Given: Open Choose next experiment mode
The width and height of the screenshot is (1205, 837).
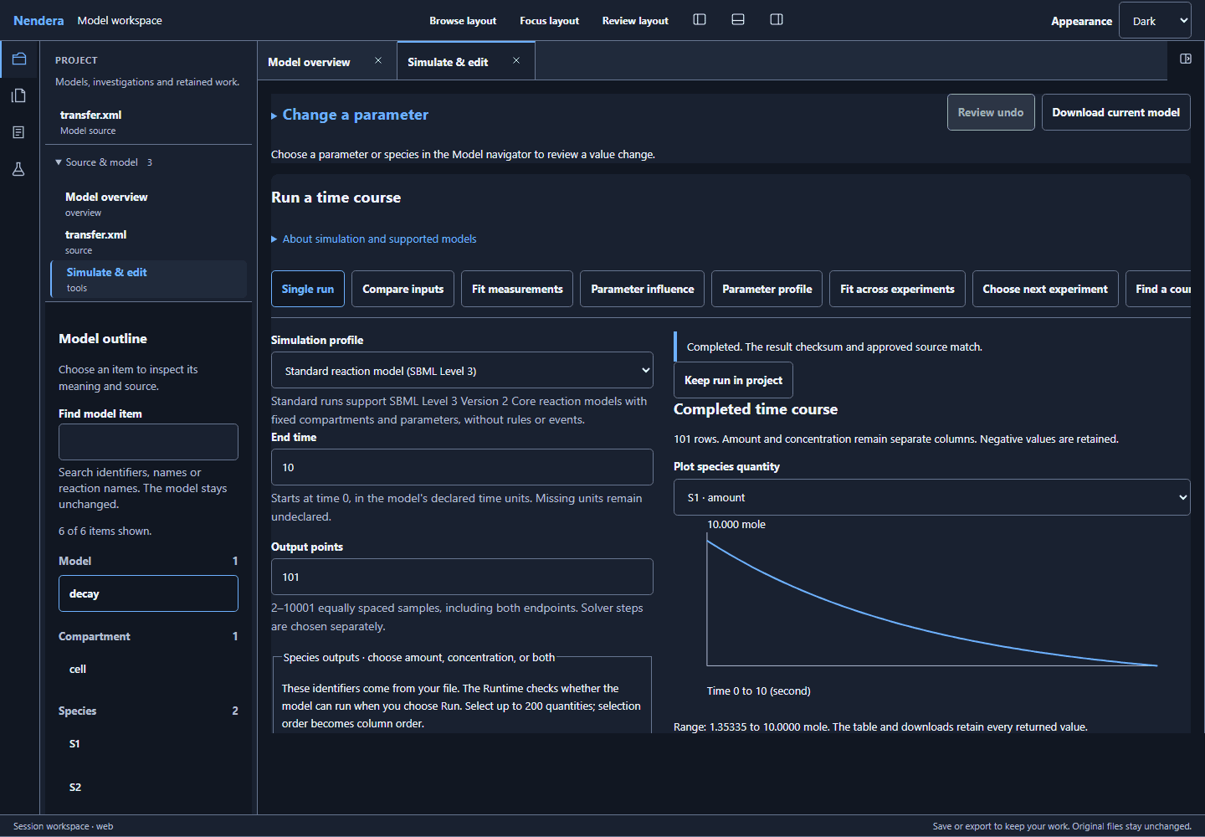Looking at the screenshot, I should click(1045, 289).
